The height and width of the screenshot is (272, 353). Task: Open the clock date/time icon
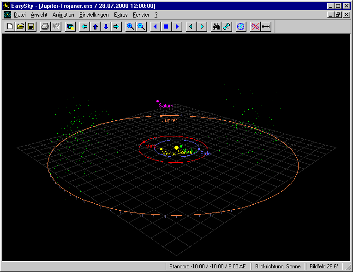click(x=240, y=27)
